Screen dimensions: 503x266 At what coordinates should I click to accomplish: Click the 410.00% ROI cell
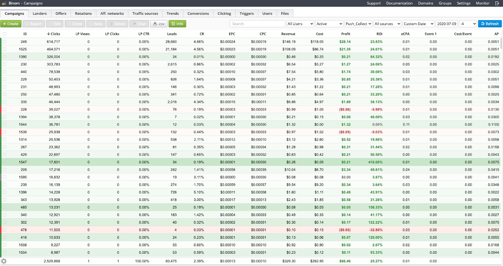click(375, 162)
